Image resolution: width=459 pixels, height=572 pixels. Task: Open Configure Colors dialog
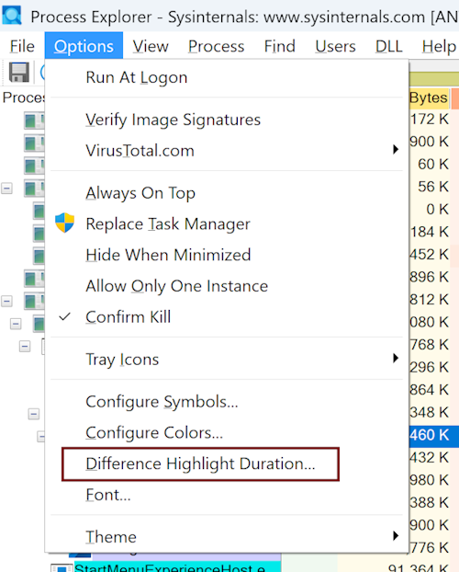(x=226, y=432)
